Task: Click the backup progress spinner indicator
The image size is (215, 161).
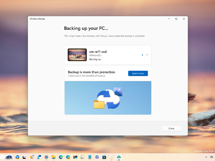Action: pyautogui.click(x=142, y=55)
